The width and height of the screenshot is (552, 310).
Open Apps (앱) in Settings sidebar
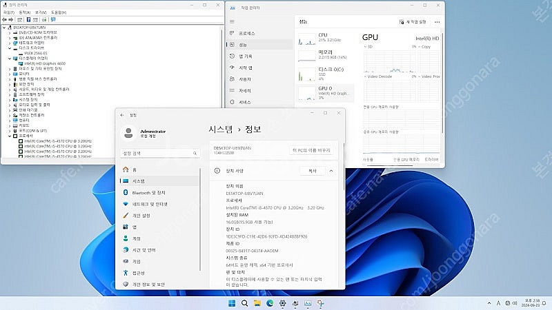coord(160,227)
